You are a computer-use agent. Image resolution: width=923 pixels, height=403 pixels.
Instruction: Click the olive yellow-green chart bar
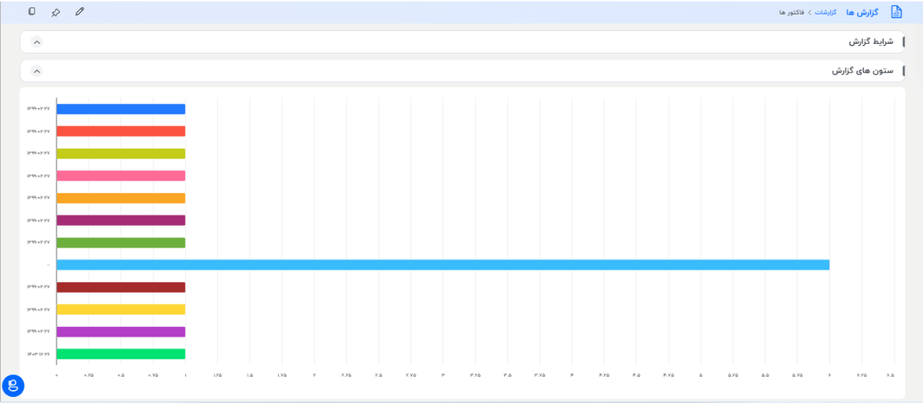(x=121, y=154)
